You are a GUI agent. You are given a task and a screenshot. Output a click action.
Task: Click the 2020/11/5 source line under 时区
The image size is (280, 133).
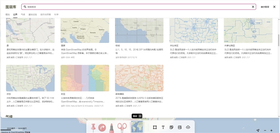[x=82, y=106]
